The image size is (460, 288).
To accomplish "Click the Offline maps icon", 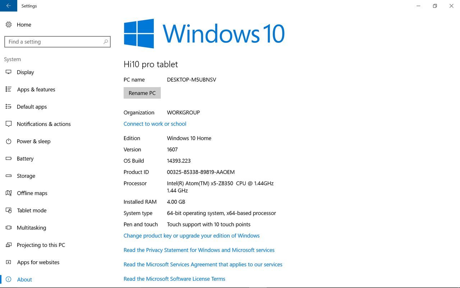I will (x=9, y=193).
